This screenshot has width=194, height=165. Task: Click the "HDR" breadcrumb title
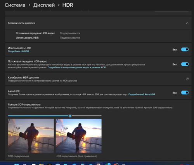click(68, 5)
